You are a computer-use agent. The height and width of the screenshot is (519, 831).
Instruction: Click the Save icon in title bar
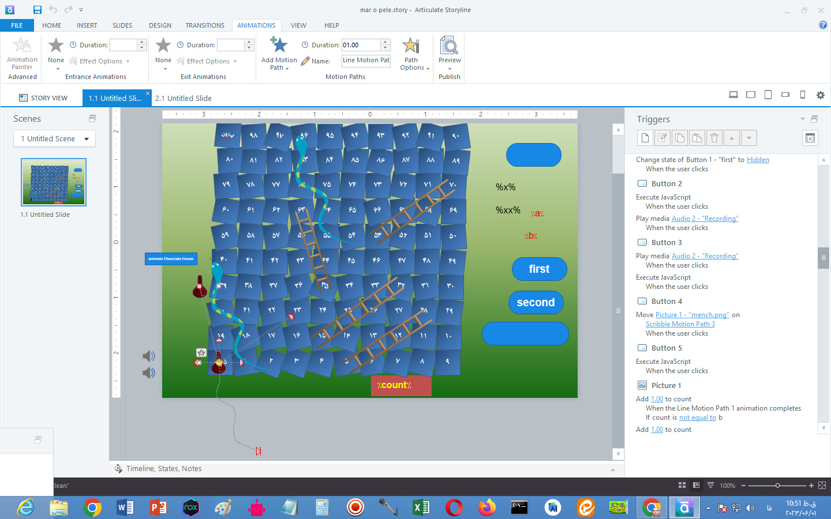37,10
